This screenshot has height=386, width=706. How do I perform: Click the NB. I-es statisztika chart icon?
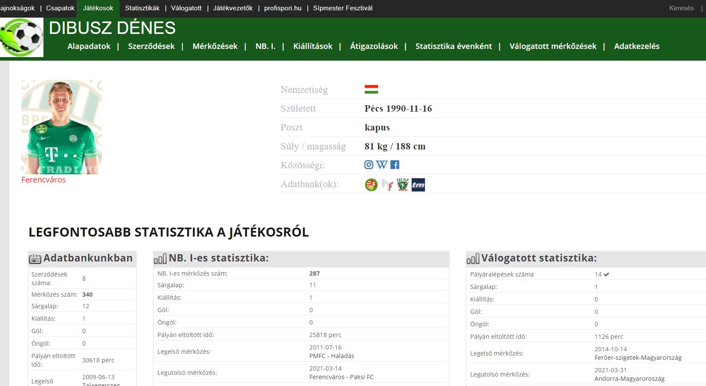[x=160, y=258]
